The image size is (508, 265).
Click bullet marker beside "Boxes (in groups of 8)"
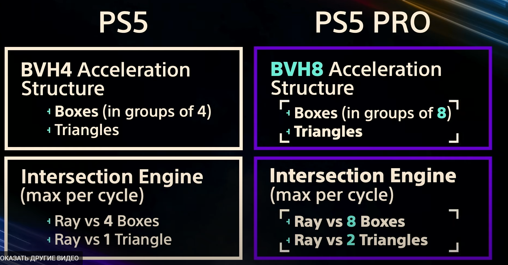[x=288, y=113]
